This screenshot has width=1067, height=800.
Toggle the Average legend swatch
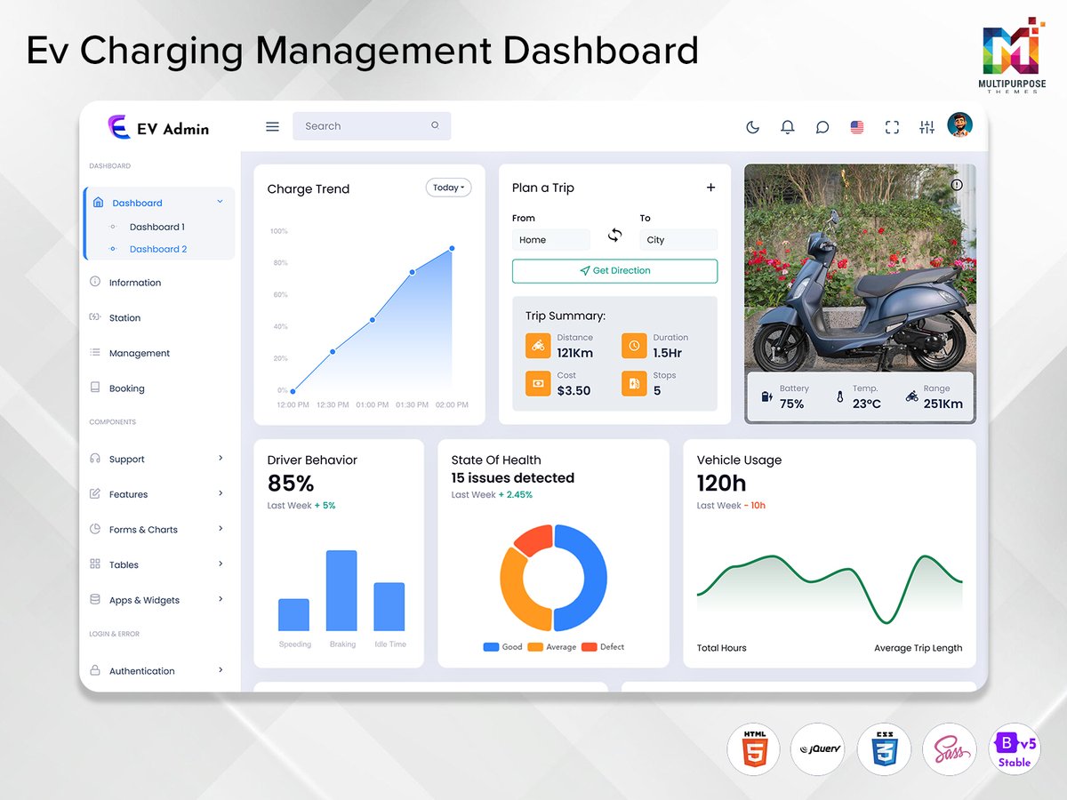535,647
